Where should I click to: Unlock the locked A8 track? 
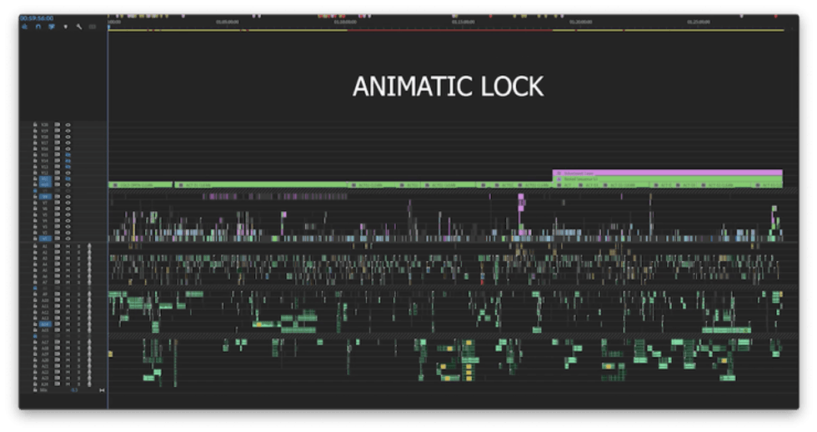(x=35, y=289)
